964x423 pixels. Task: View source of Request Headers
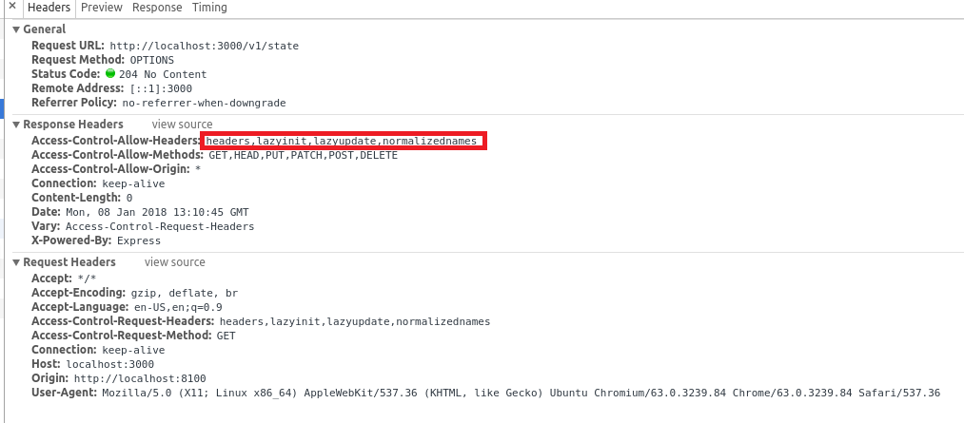(x=174, y=262)
